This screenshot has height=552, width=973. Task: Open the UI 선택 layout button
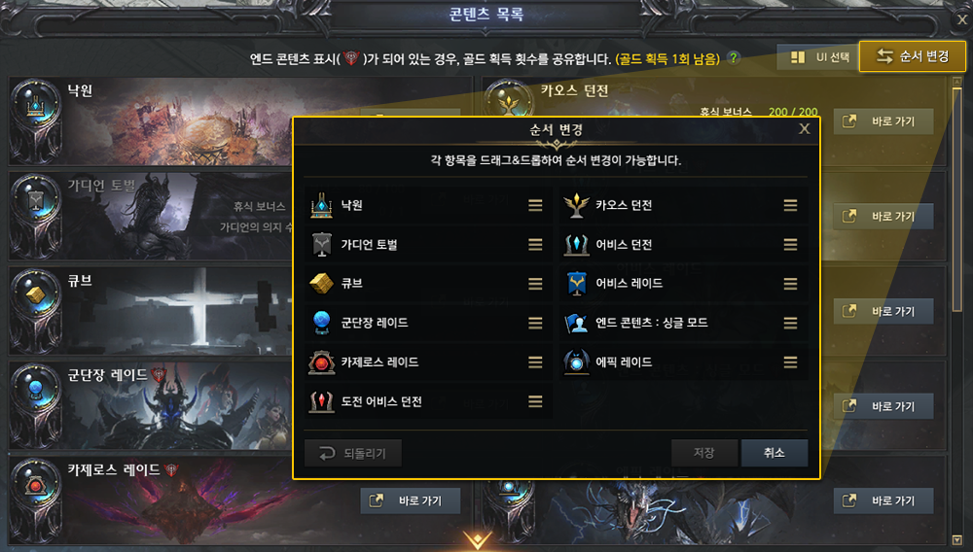(818, 57)
